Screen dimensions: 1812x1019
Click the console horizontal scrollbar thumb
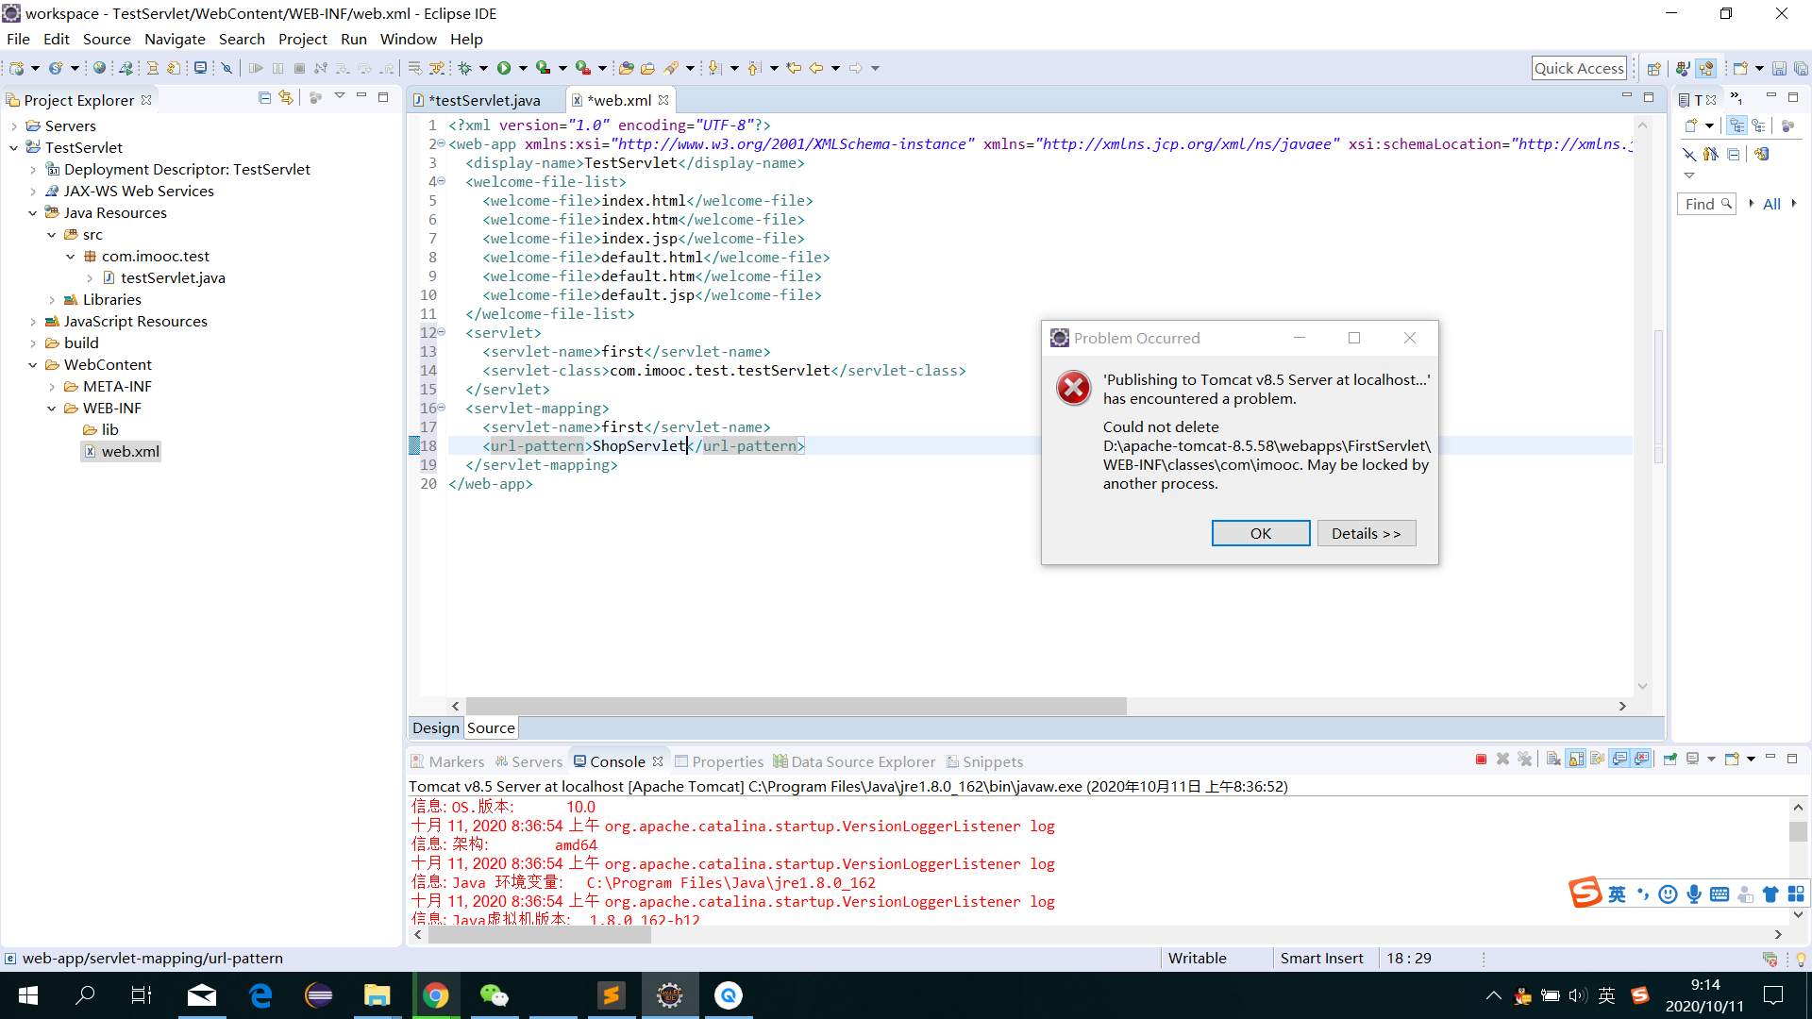tap(539, 934)
